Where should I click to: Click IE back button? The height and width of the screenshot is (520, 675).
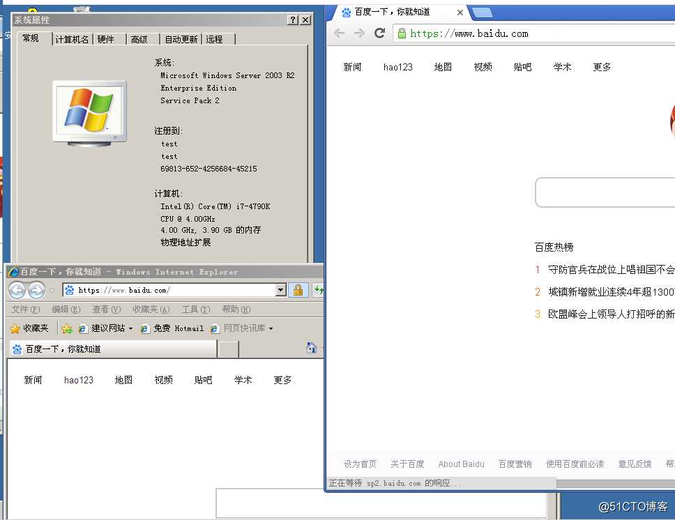[17, 290]
